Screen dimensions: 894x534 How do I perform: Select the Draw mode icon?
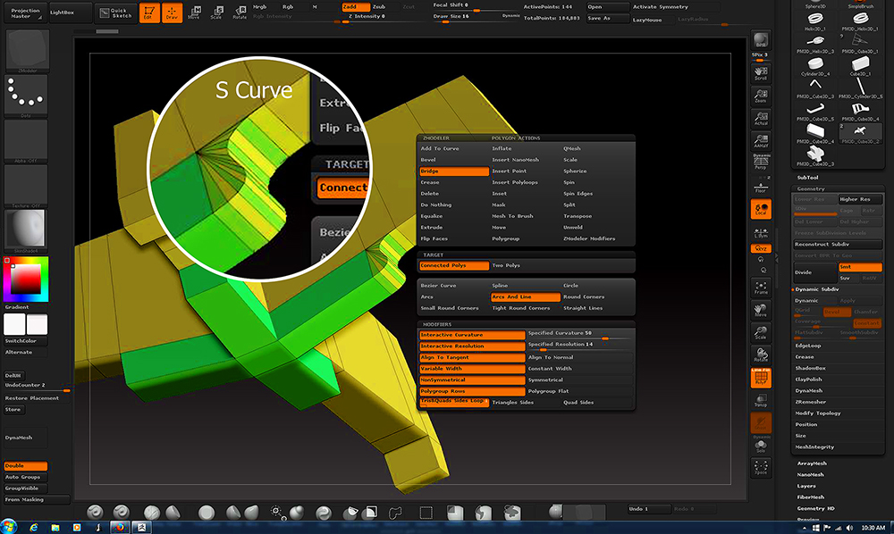(x=172, y=13)
